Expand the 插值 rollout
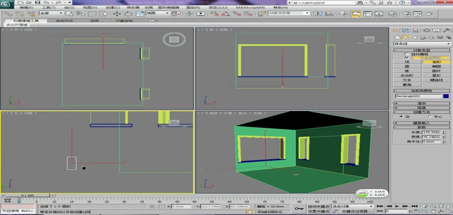 (422, 107)
